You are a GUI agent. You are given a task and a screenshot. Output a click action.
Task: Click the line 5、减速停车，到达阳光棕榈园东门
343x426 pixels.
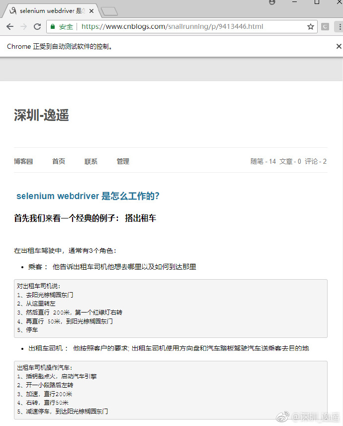[x=63, y=412]
